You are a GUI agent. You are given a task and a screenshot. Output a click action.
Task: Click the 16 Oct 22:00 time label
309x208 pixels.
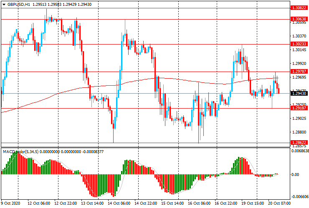tap(226, 203)
